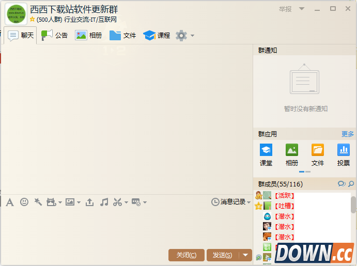Image resolution: width=357 pixels, height=266 pixels.
Task: Click the 群成员(55/116) header
Action: point(304,184)
